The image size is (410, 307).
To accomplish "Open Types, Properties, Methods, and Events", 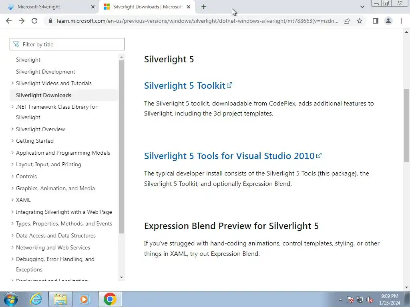I will point(64,224).
